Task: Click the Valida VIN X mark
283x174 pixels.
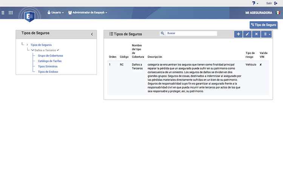Action: (x=261, y=65)
